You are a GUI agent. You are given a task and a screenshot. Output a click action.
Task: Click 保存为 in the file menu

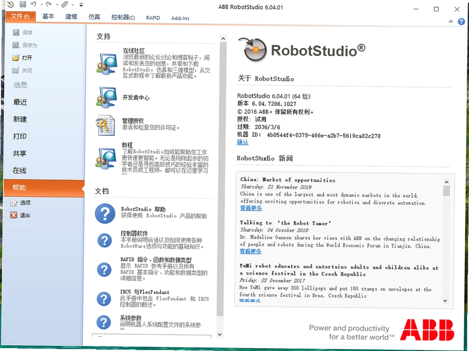click(x=25, y=45)
